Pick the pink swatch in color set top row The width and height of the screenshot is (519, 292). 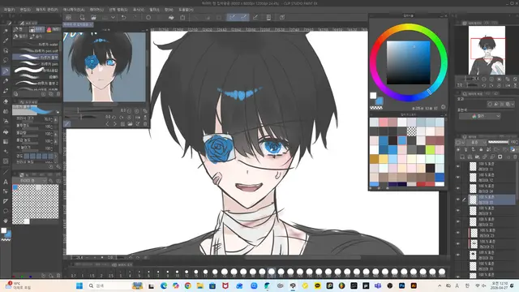(384, 122)
